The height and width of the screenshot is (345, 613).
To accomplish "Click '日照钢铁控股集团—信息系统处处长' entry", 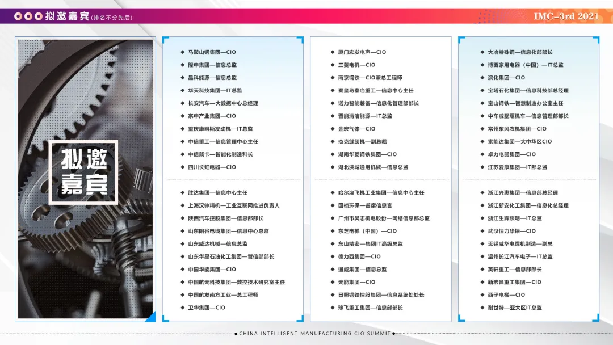I will pyautogui.click(x=381, y=295).
